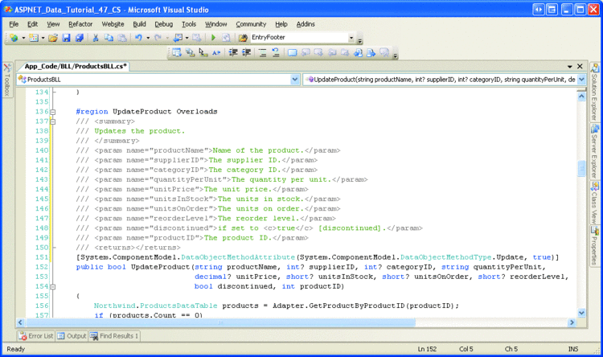603x357 pixels.
Task: Clear all bookmarks icon
Action: pos(384,53)
